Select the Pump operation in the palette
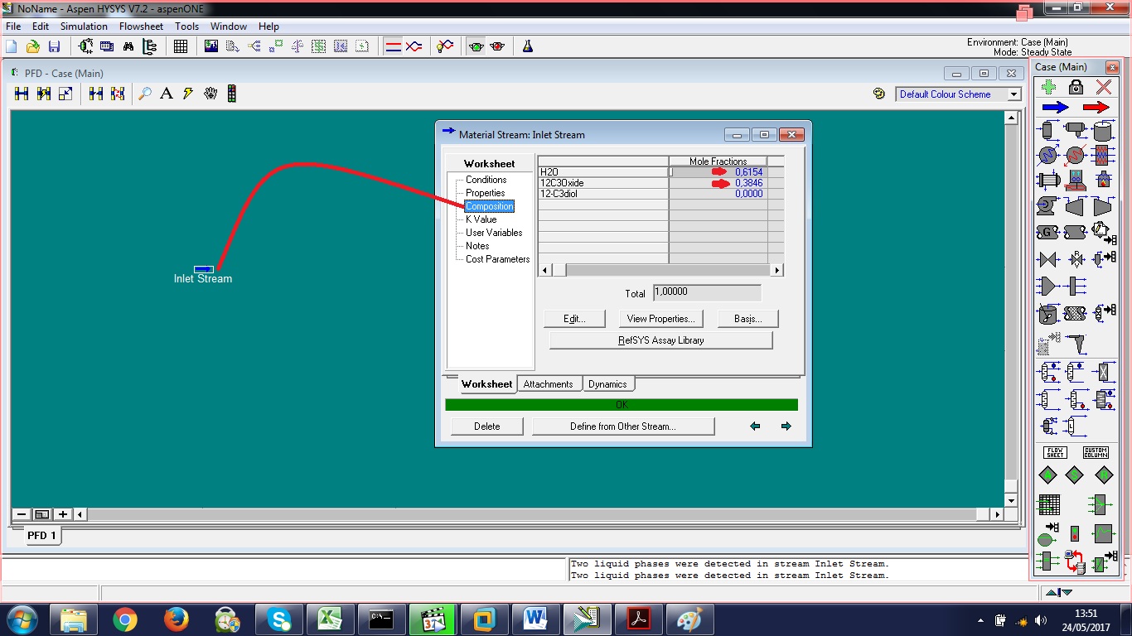 pyautogui.click(x=1046, y=205)
